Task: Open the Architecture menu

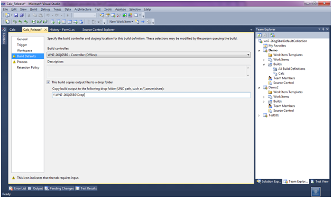Action: (83, 10)
